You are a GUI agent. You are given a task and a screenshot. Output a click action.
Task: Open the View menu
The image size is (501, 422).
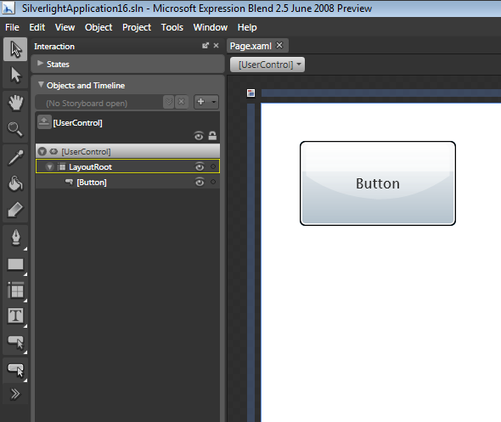(65, 27)
